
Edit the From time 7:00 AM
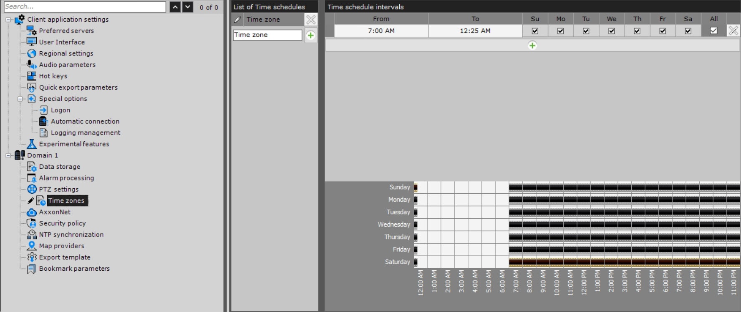coord(381,31)
